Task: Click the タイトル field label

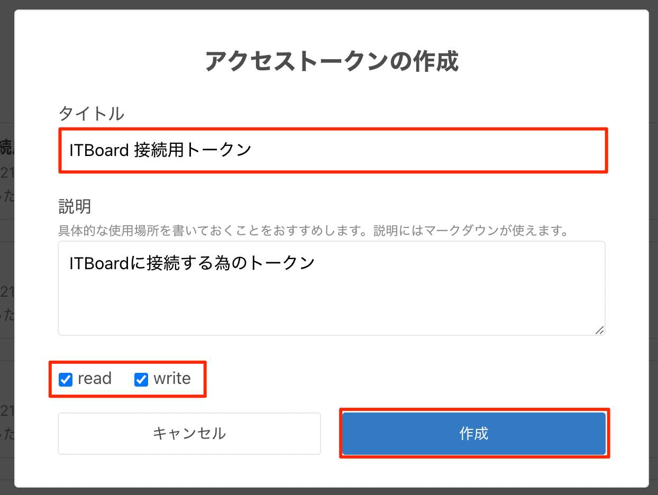Action: coord(91,113)
